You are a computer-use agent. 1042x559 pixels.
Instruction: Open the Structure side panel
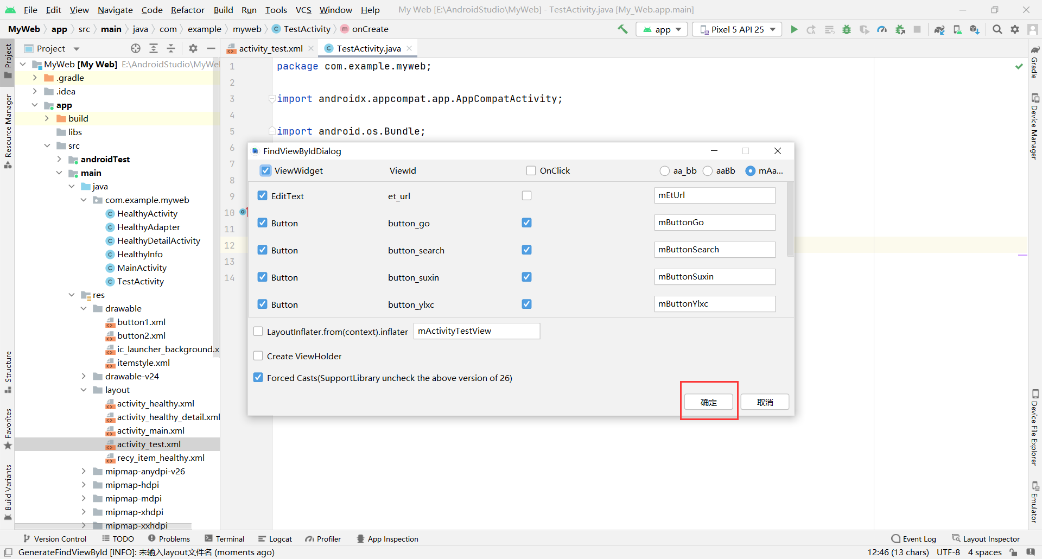click(8, 373)
